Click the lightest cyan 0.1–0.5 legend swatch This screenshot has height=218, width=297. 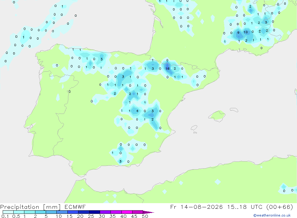8,212
